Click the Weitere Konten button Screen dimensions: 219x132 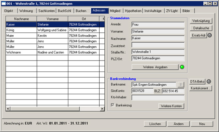172,106
